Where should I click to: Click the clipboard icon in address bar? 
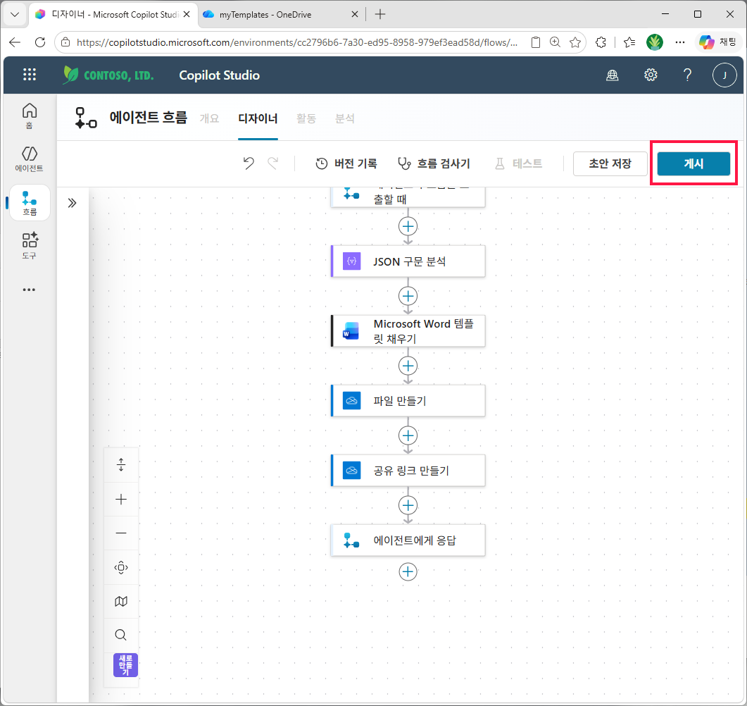(x=536, y=42)
